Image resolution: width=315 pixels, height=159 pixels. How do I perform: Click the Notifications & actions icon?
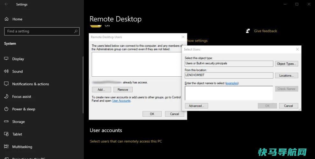(6, 84)
